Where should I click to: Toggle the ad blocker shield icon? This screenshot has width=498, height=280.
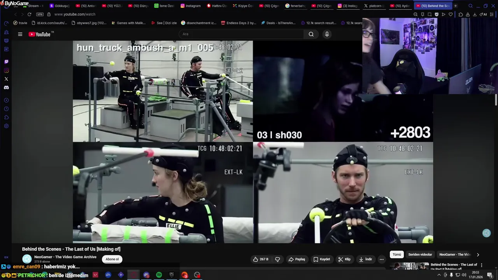pos(437,14)
